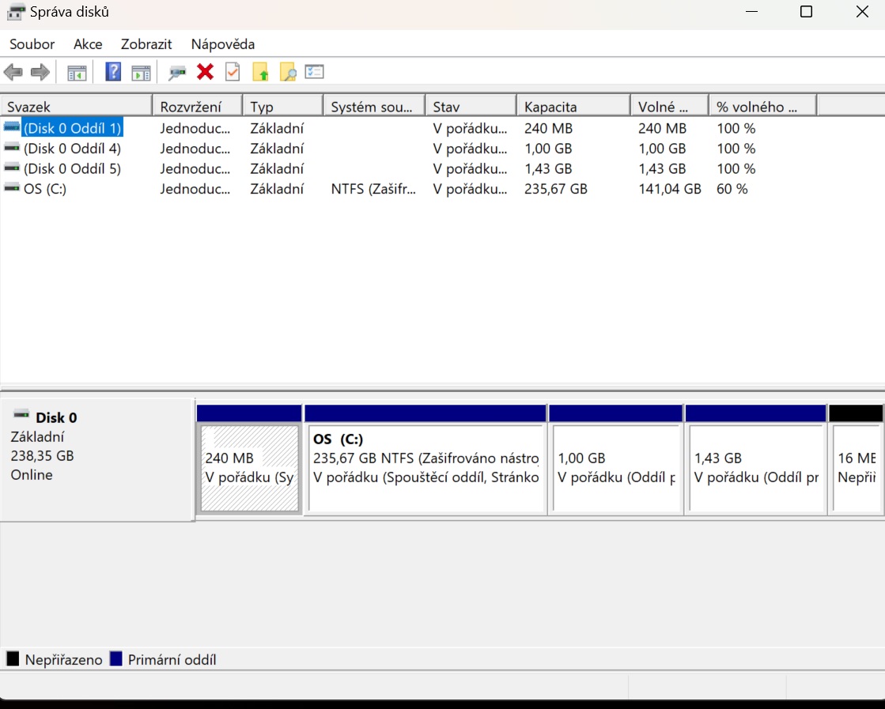Toggle the console tree pane icon
The height and width of the screenshot is (709, 885).
(77, 73)
